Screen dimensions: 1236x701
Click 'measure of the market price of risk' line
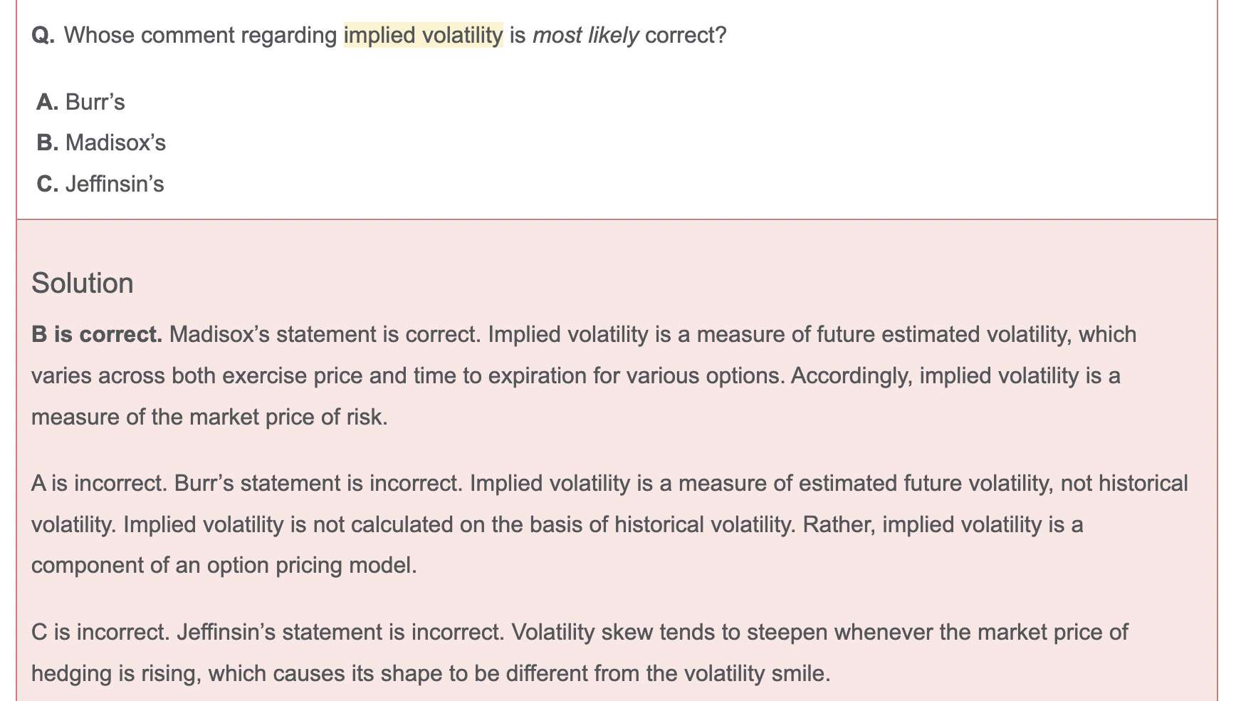(x=209, y=417)
